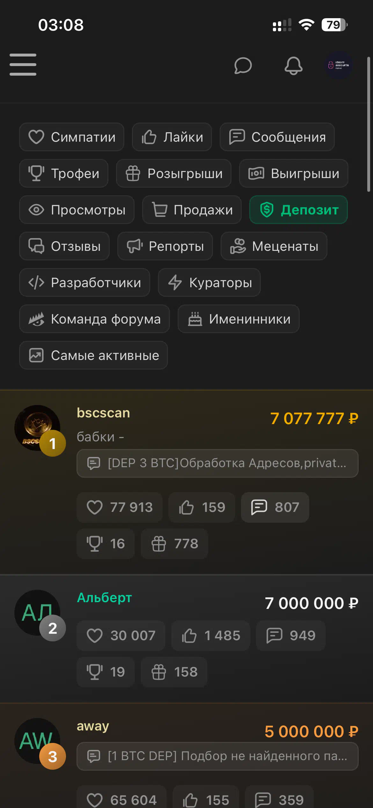Select the Симпатии filter tab

72,137
